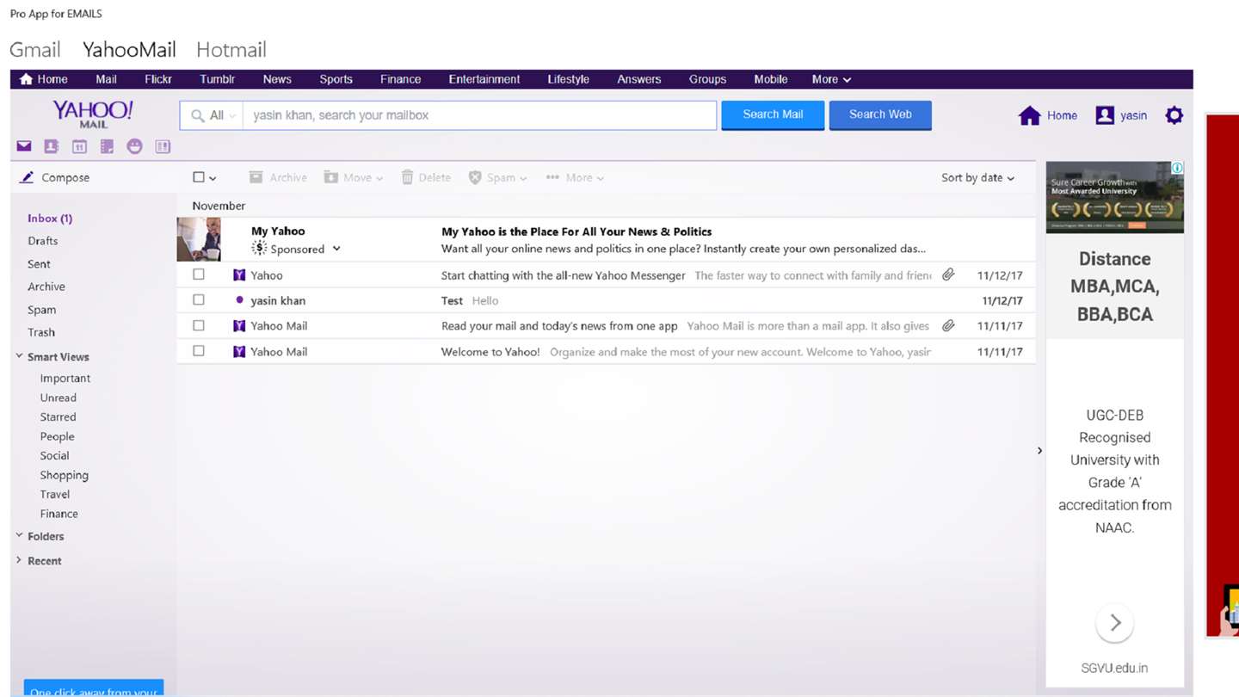Check the box for 'Read your mail' email
The height and width of the screenshot is (697, 1239).
(199, 325)
